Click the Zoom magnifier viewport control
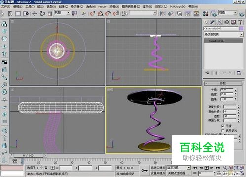The height and width of the screenshot is (177, 246). tap(225, 168)
